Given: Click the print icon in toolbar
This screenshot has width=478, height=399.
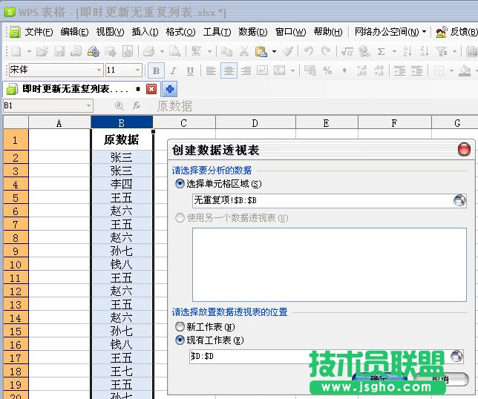Looking at the screenshot, I should (148, 51).
